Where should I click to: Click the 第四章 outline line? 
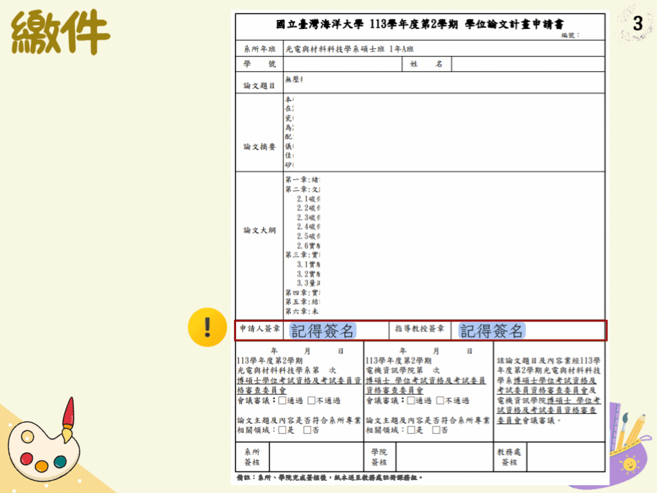pos(303,293)
